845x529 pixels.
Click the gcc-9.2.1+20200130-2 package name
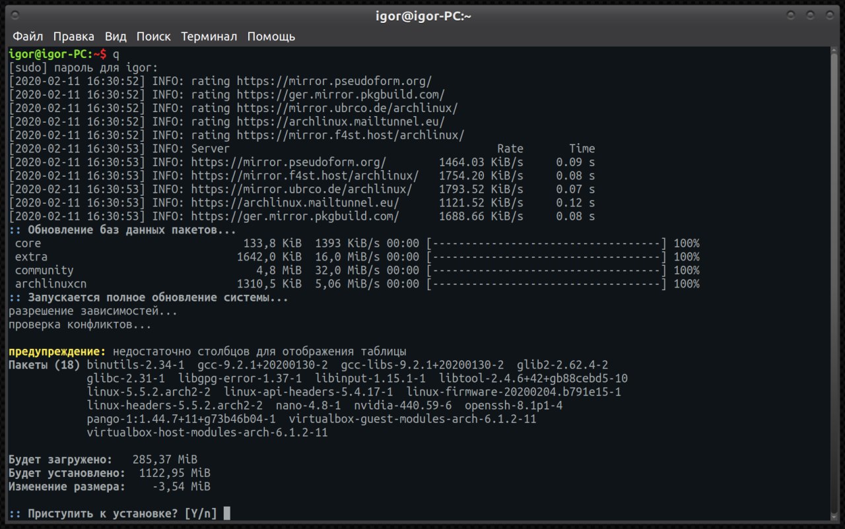[263, 365]
